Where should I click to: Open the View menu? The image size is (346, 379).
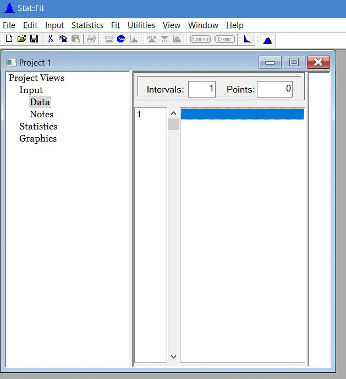[171, 25]
